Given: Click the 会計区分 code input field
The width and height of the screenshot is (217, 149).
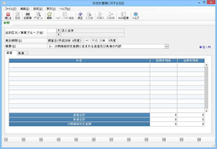Looking at the screenshot, I should click(x=52, y=30).
